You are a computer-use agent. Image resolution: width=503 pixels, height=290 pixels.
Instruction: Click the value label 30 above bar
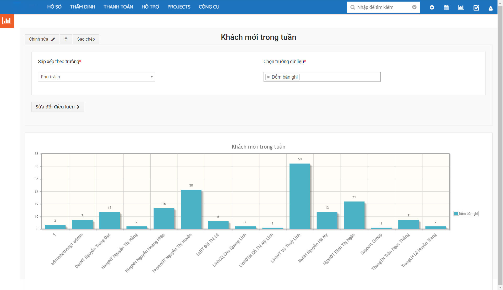click(x=191, y=185)
